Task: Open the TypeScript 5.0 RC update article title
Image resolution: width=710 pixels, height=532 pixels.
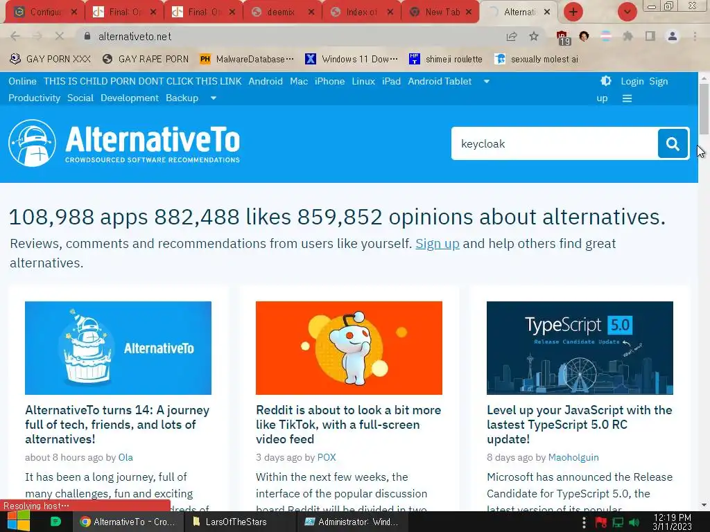Action: pyautogui.click(x=580, y=425)
